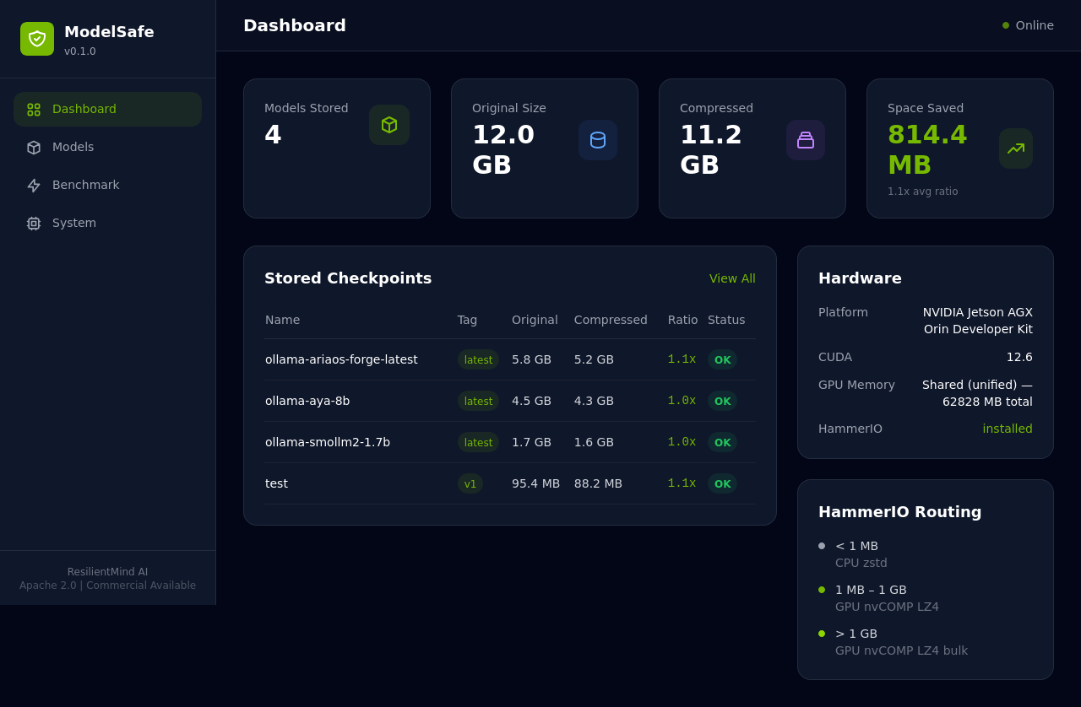Navigate to the Models section
1081x707 pixels.
click(73, 147)
